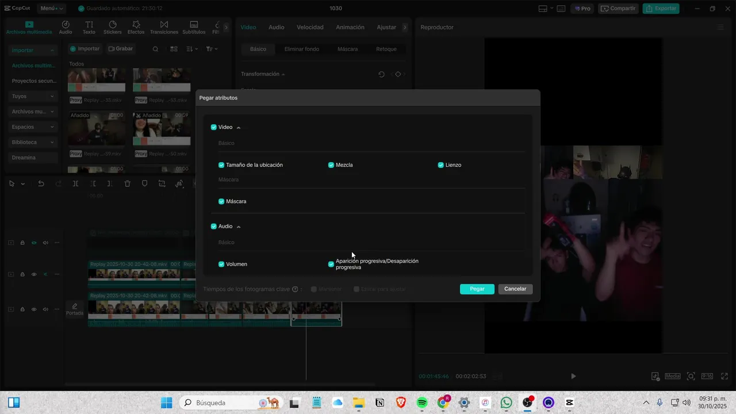Select the Eliminar fondo sub-tab
The width and height of the screenshot is (736, 414).
point(302,49)
